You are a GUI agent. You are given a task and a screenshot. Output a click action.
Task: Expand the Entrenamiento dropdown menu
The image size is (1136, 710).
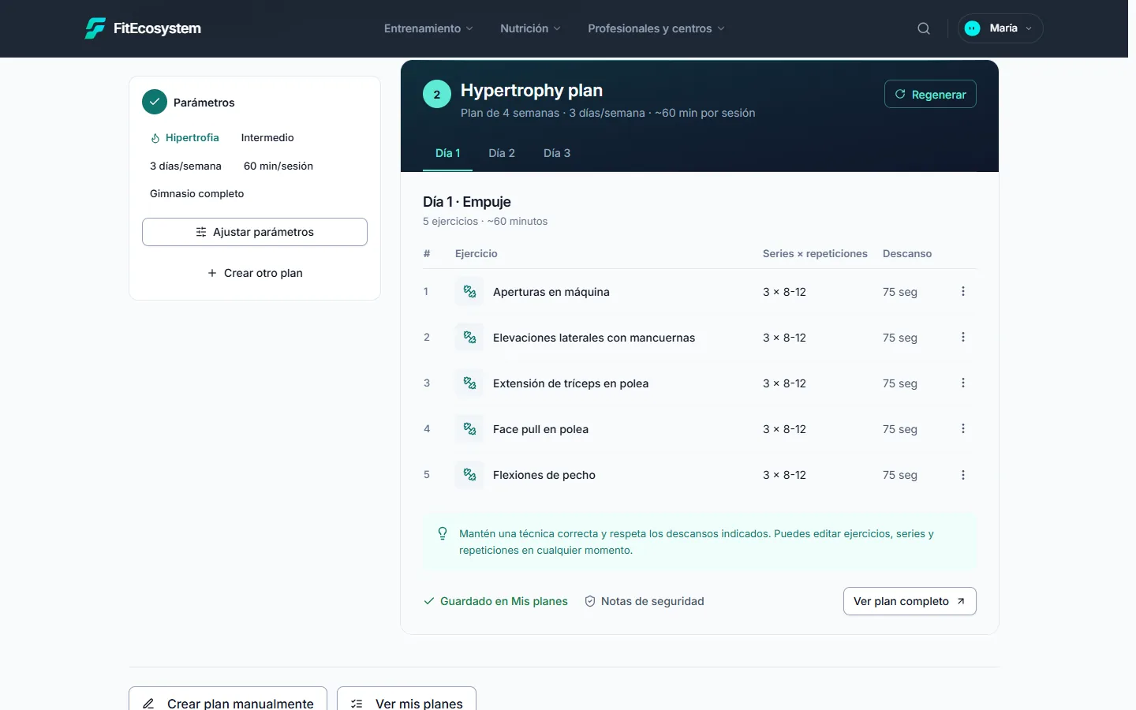click(x=428, y=28)
